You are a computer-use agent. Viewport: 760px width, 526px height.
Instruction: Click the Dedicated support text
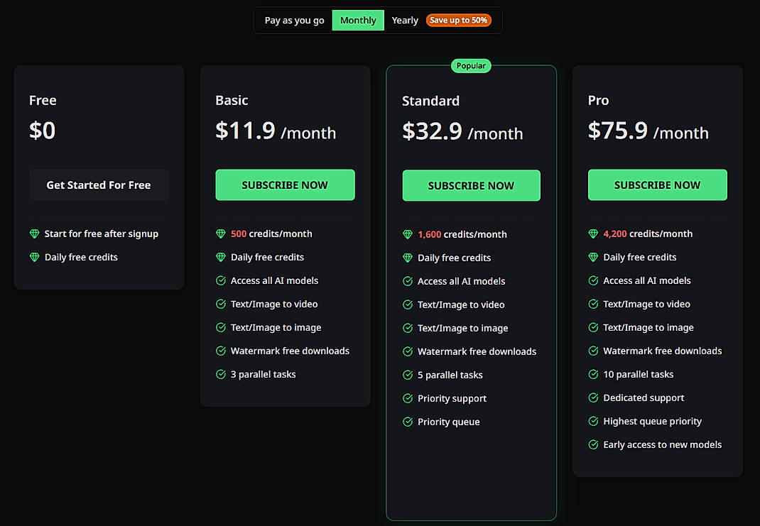coord(644,398)
